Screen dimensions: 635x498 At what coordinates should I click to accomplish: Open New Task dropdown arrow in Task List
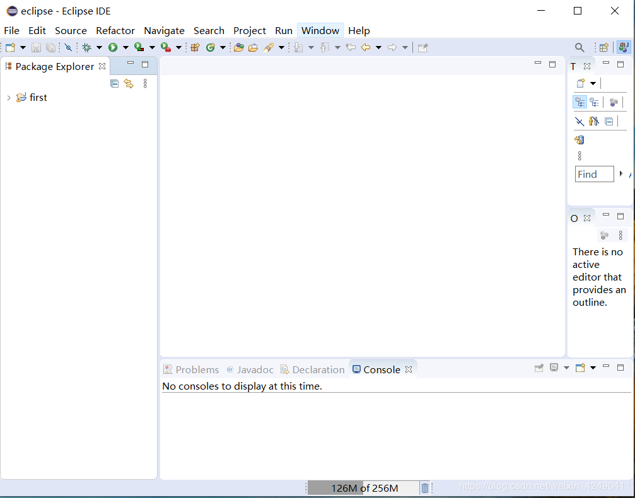tap(593, 83)
